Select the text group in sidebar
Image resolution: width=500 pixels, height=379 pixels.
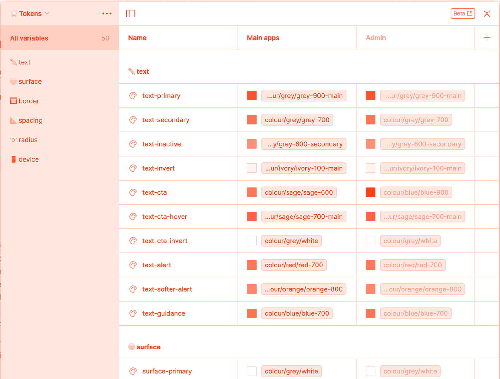click(x=20, y=62)
